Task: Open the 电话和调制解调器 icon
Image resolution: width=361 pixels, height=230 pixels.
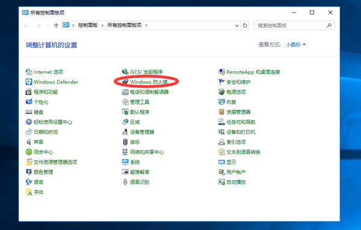Action: tap(125, 92)
